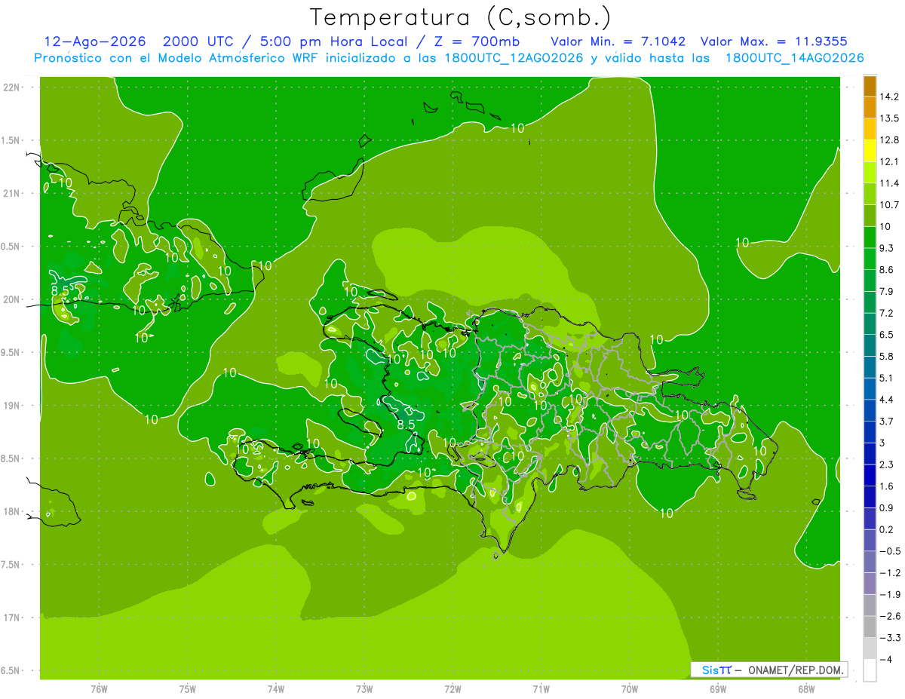Screen dimensions: 905x699
Task: Click the "8.5" contour label over eastern Cuba
Action: click(60, 290)
